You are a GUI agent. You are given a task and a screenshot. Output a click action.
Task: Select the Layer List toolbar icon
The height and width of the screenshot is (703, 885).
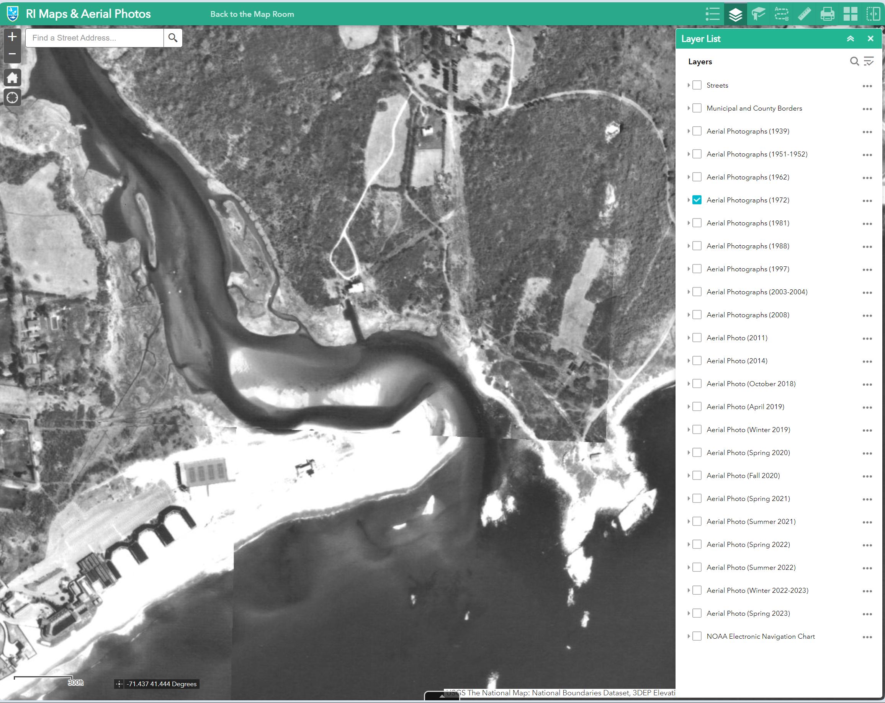pyautogui.click(x=735, y=13)
